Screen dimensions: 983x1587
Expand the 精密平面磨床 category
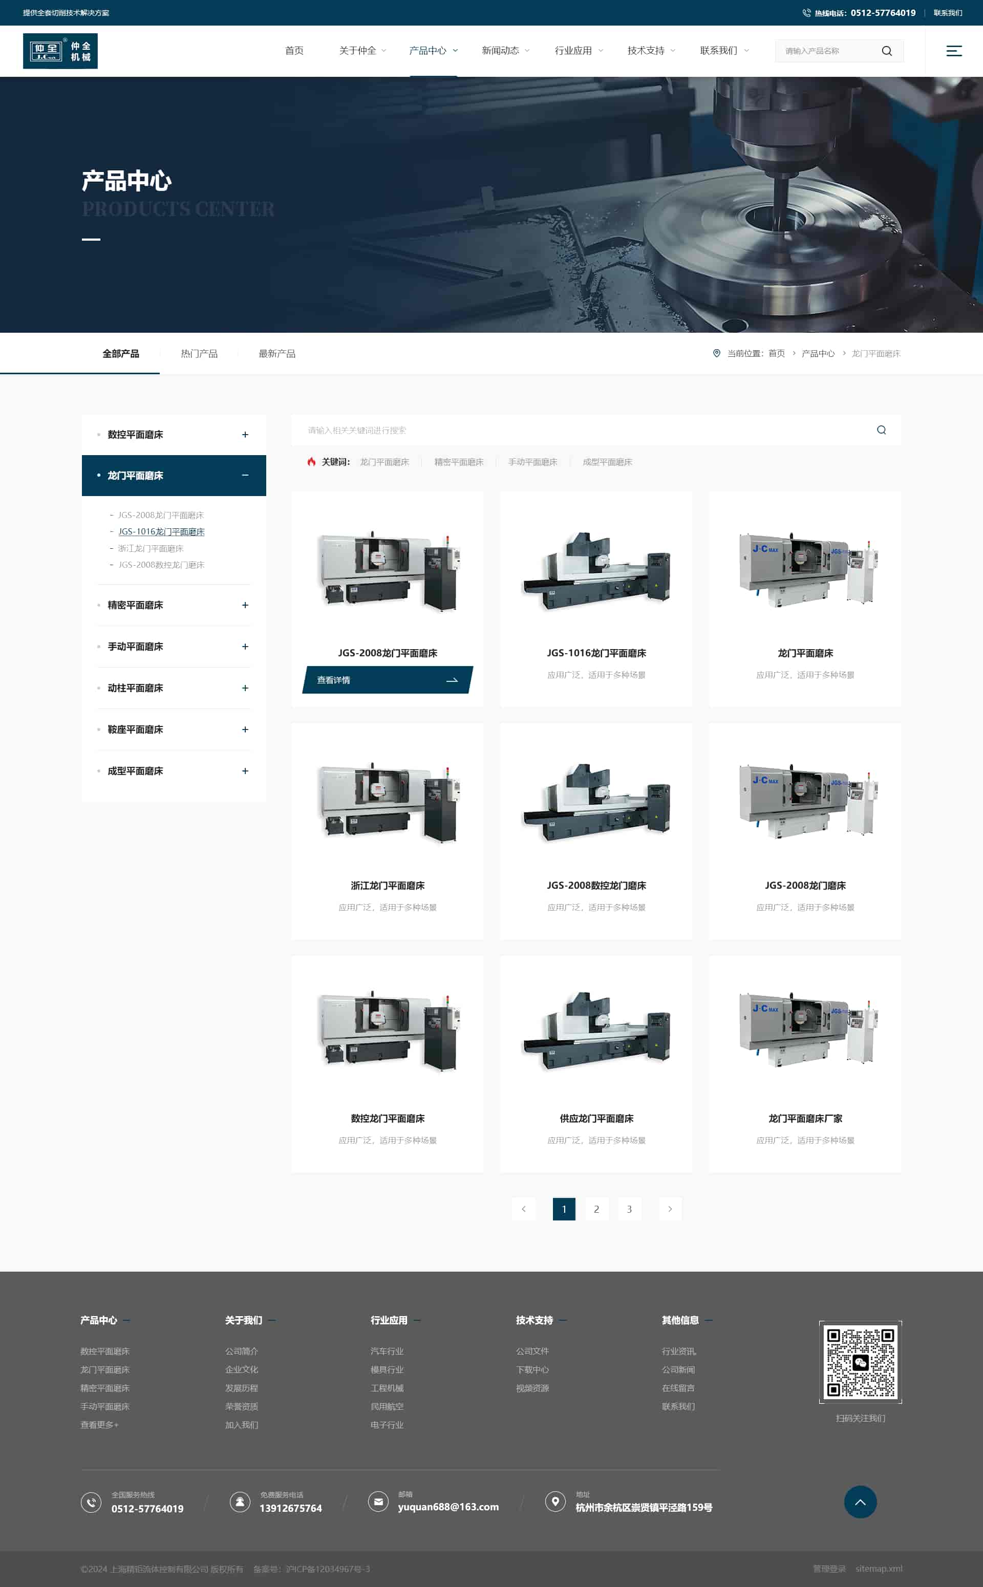click(x=245, y=605)
